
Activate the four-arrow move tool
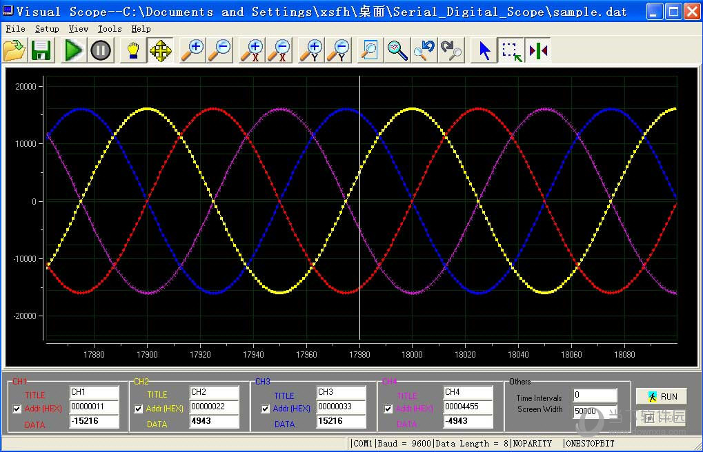pyautogui.click(x=160, y=50)
